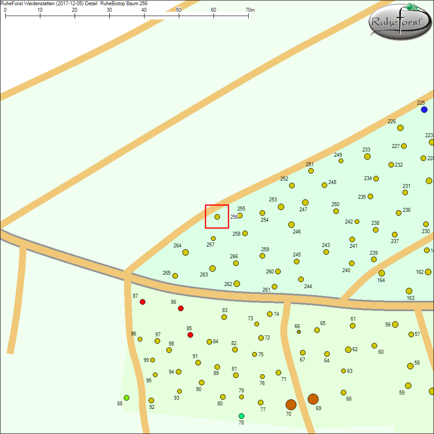This screenshot has height=434, width=434.
Task: Click the teal tree marker 78
Action: coord(241,416)
